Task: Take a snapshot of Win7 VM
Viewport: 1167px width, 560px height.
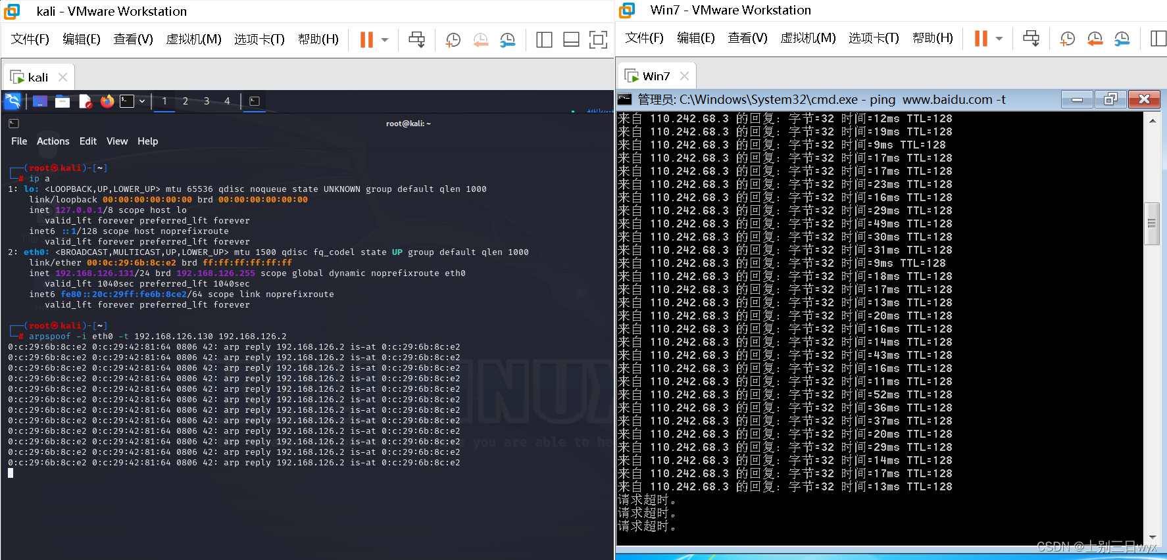Action: (x=1067, y=38)
